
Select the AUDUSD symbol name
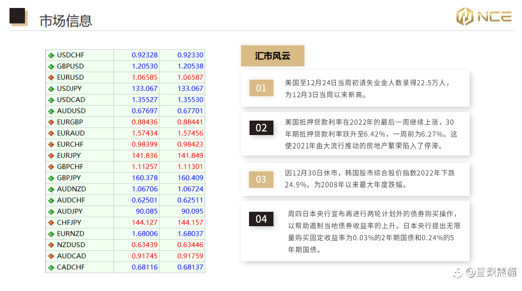pos(71,111)
